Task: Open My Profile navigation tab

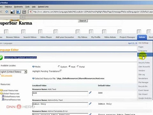Action: click(x=96, y=37)
